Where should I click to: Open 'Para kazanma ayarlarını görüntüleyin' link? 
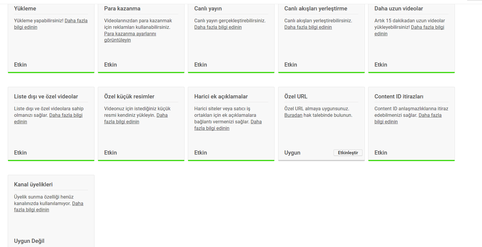coord(130,37)
